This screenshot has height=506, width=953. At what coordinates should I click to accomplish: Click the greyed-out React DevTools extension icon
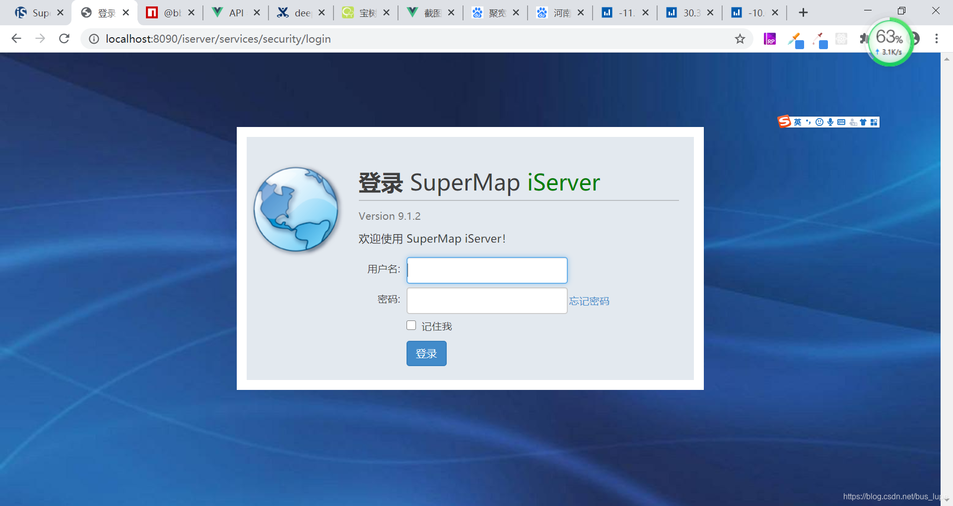[x=841, y=39]
